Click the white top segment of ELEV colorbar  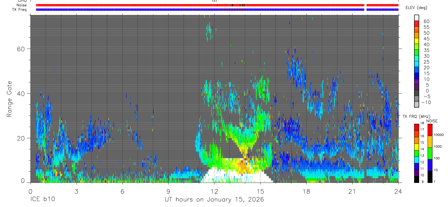pos(417,17)
